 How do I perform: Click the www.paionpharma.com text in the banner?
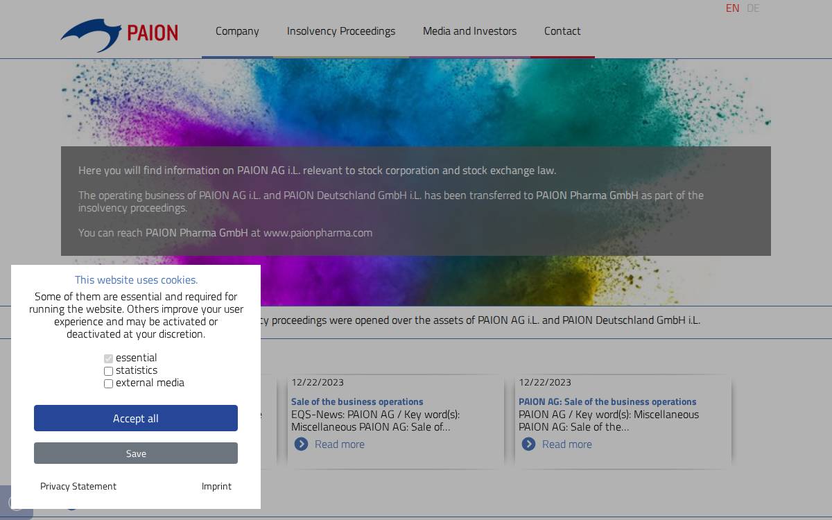coord(318,233)
